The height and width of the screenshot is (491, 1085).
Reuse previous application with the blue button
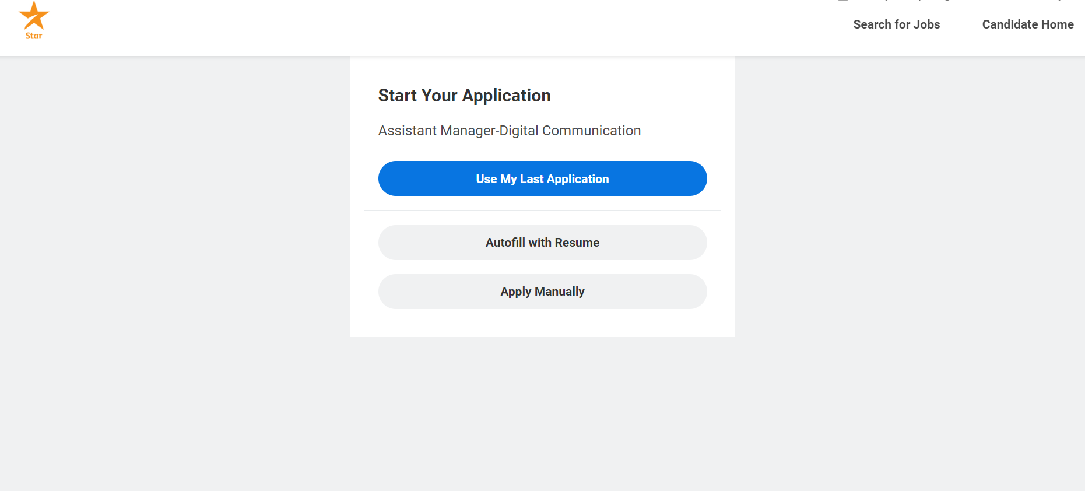tap(542, 178)
